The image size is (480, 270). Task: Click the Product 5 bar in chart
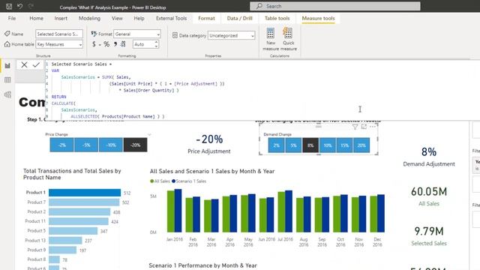tap(73, 231)
